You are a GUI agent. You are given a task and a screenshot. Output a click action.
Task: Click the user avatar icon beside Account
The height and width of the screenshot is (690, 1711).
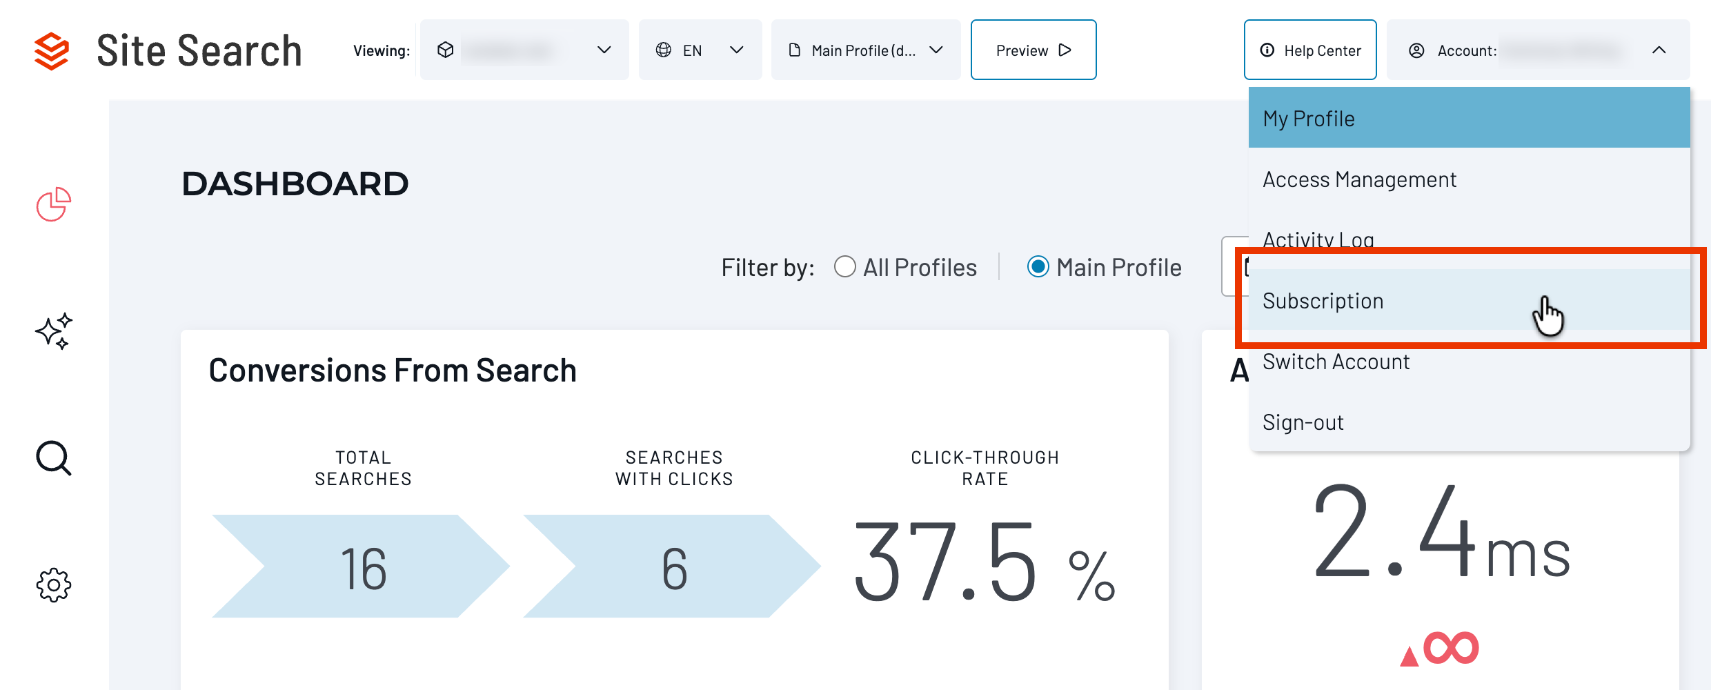point(1417,50)
